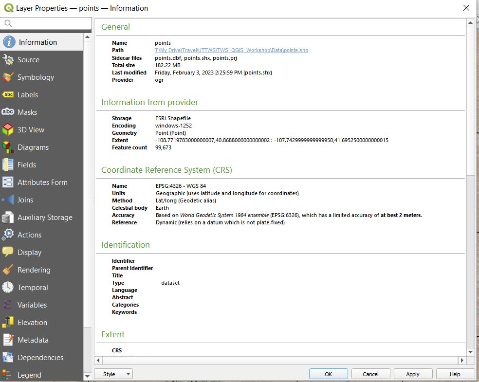The height and width of the screenshot is (382, 479).
Task: Open the Style dropdown button
Action: click(x=113, y=374)
